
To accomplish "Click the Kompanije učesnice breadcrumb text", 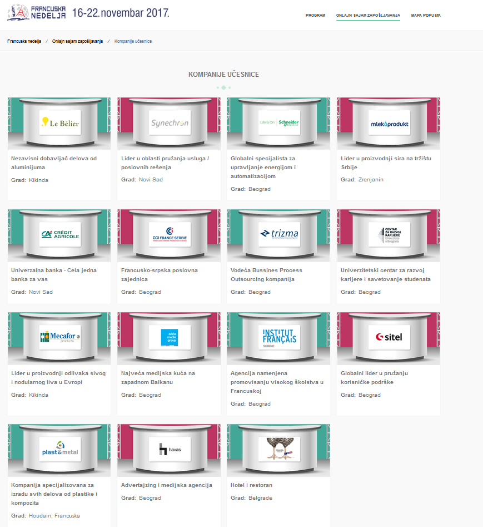I will pos(133,41).
